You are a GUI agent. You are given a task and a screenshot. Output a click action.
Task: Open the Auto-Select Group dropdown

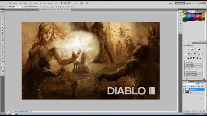coord(18,7)
